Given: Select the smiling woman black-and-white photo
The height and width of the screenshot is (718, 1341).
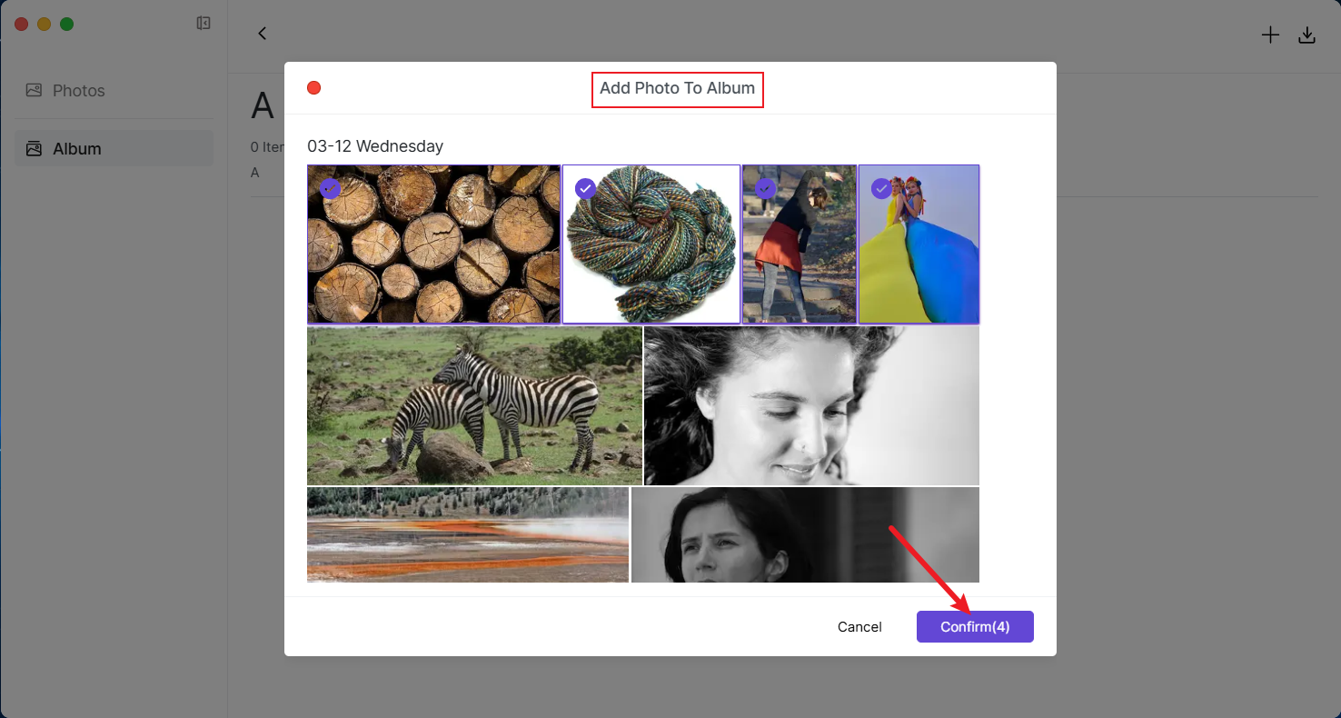Looking at the screenshot, I should pos(810,405).
